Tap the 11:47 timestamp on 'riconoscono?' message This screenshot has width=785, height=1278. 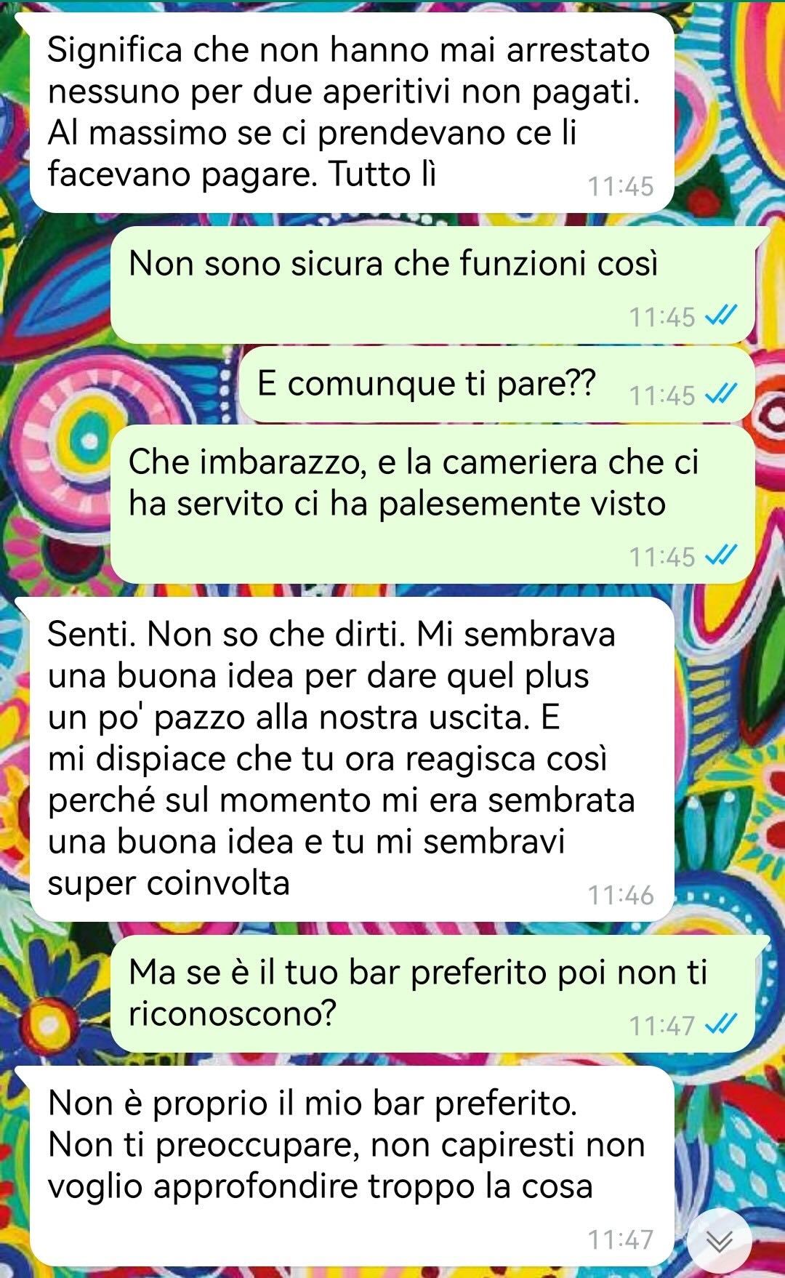[x=662, y=1026]
